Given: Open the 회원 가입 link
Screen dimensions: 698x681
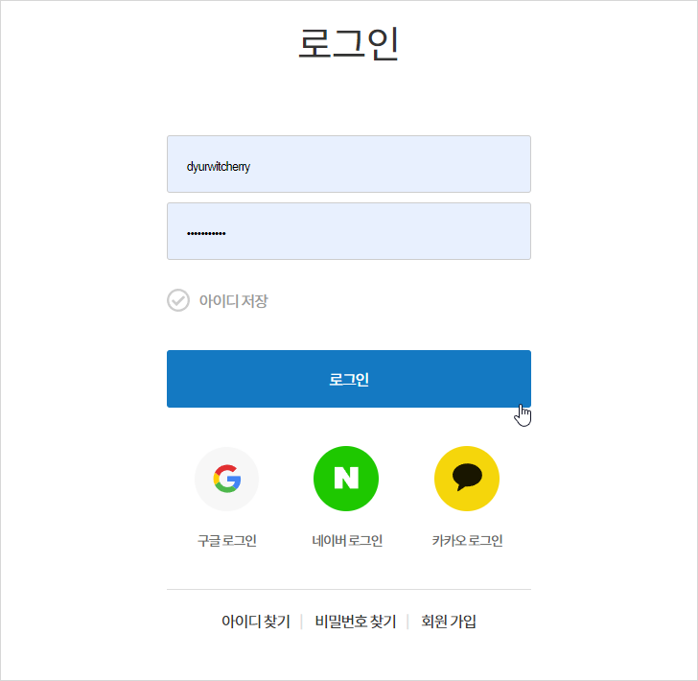Looking at the screenshot, I should [449, 622].
